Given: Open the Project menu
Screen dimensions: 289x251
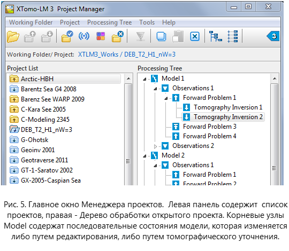Looking at the screenshot, I should (x=70, y=22).
